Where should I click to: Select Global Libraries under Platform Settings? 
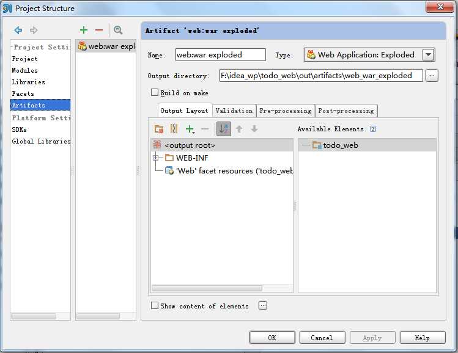pos(40,141)
